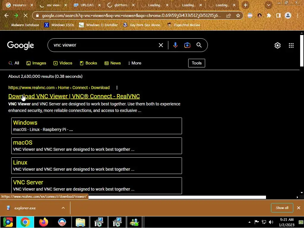
Task: Start voice search with the microphone icon
Action: pyautogui.click(x=175, y=45)
